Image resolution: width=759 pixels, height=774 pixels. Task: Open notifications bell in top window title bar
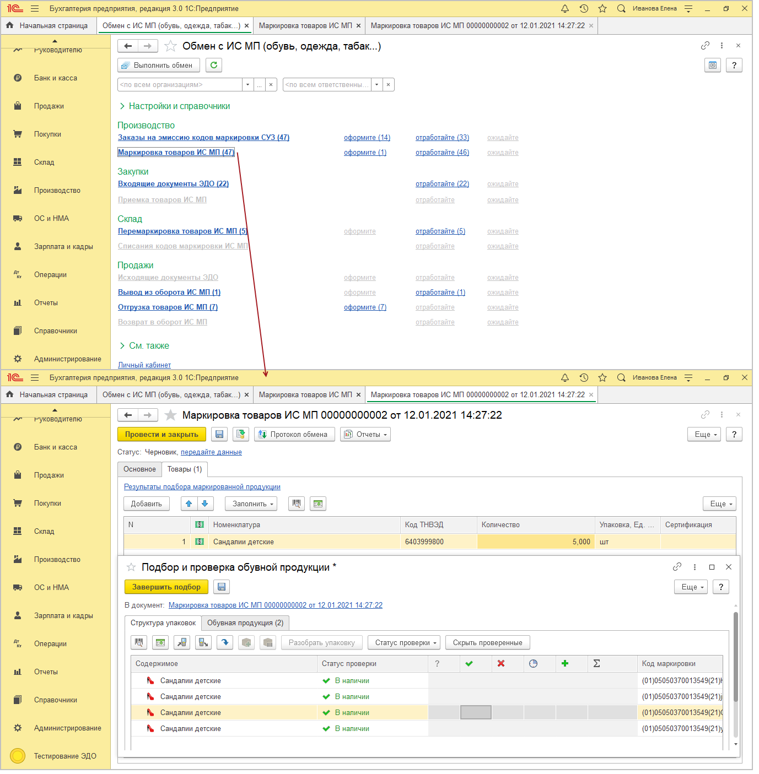pyautogui.click(x=565, y=9)
